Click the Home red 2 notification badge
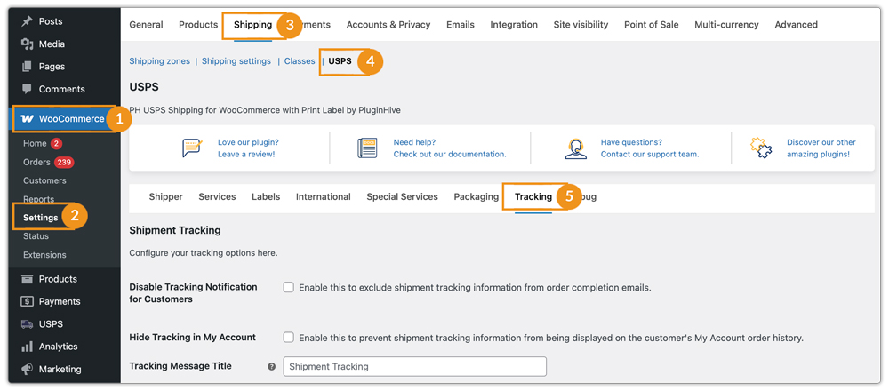This screenshot has width=889, height=391. click(56, 143)
